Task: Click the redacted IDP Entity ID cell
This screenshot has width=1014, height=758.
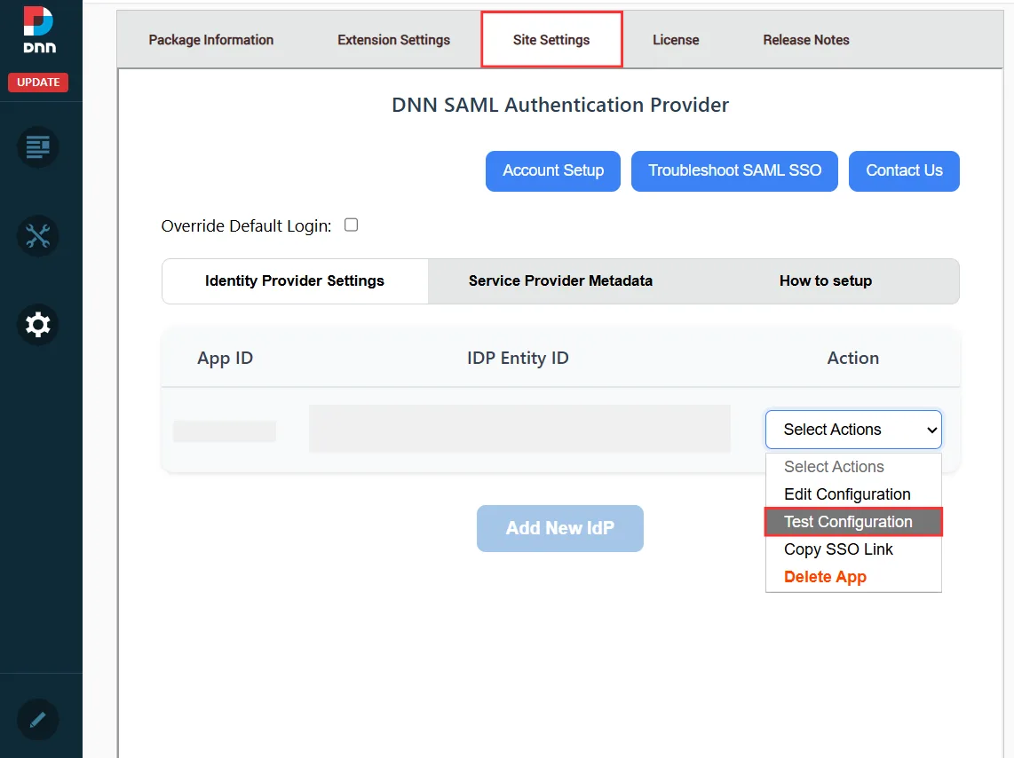Action: pos(520,429)
